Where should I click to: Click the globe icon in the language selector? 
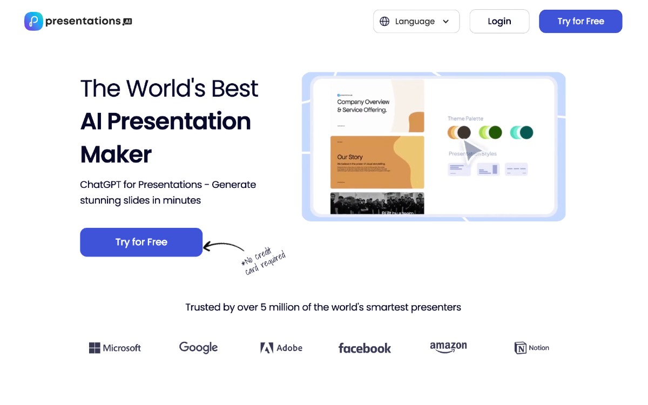[384, 21]
